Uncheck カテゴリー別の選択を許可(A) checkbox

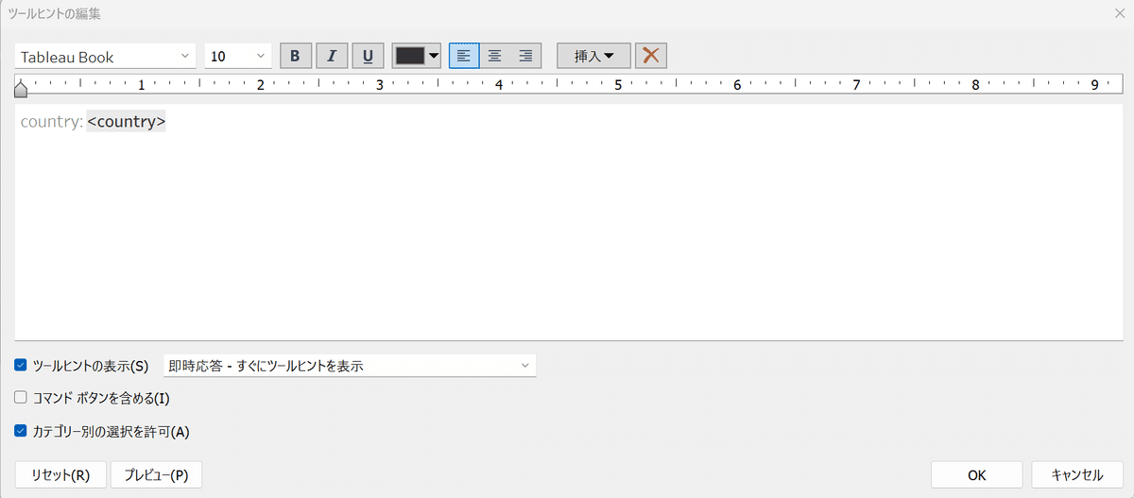(21, 432)
